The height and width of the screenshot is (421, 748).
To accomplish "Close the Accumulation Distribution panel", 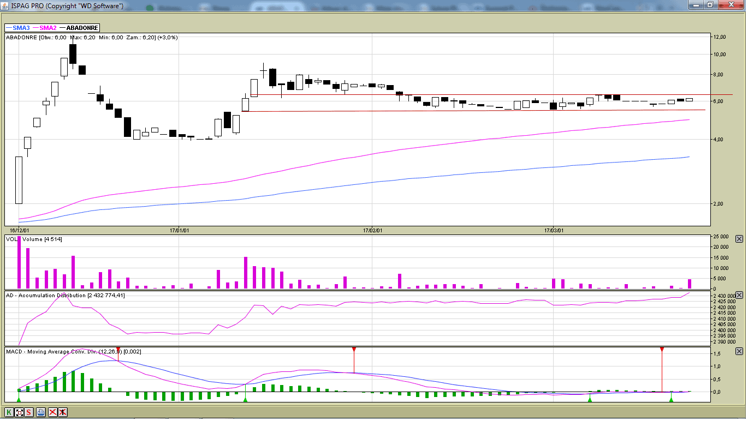I will coord(739,295).
